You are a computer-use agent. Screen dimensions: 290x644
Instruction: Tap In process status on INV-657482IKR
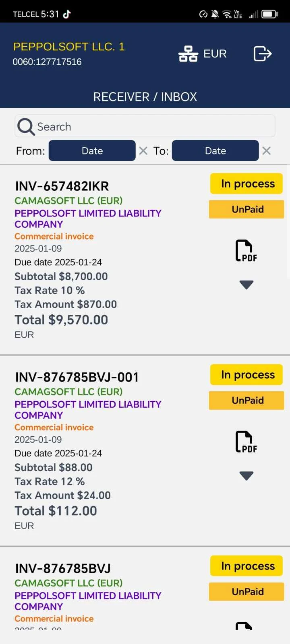(x=246, y=184)
